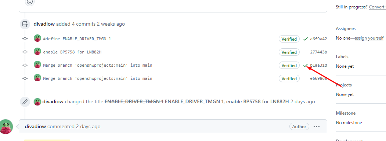386x141 pixels.
Task: Open Verified badge details for commit a6f9a42
Action: tap(289, 39)
